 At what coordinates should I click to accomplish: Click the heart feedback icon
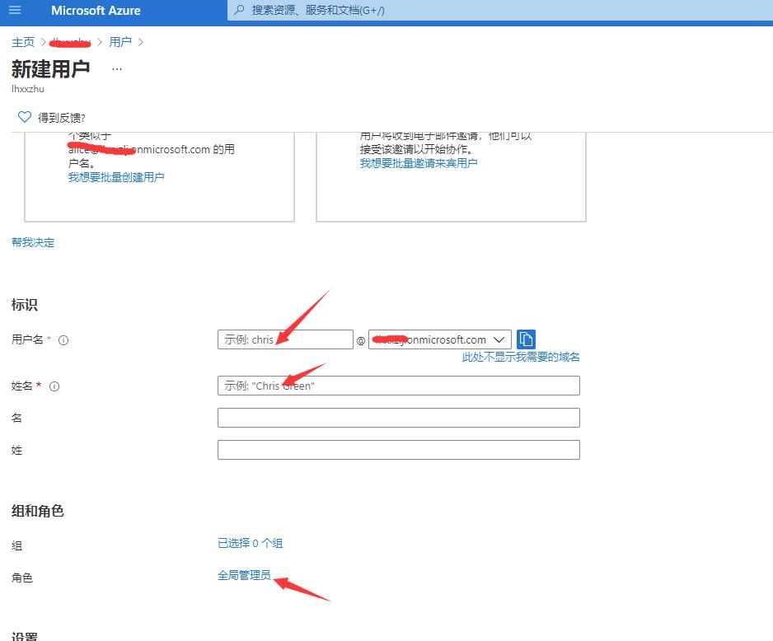[x=24, y=117]
